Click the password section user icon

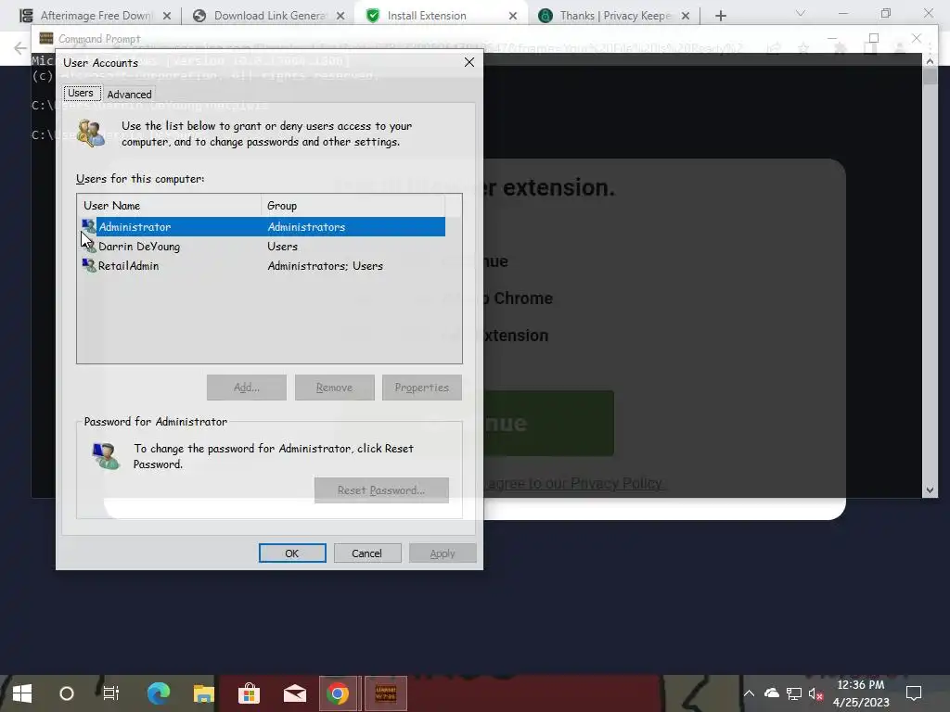click(106, 456)
